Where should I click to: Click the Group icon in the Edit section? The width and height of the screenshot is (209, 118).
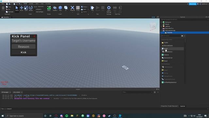(x=82, y=7)
